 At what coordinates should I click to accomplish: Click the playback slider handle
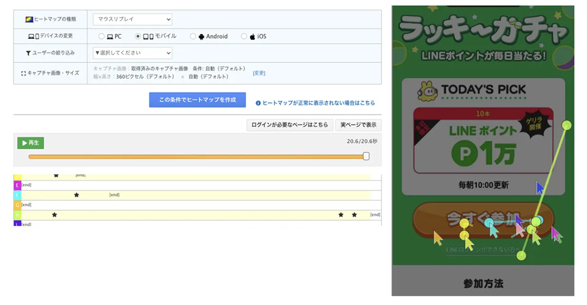click(366, 156)
